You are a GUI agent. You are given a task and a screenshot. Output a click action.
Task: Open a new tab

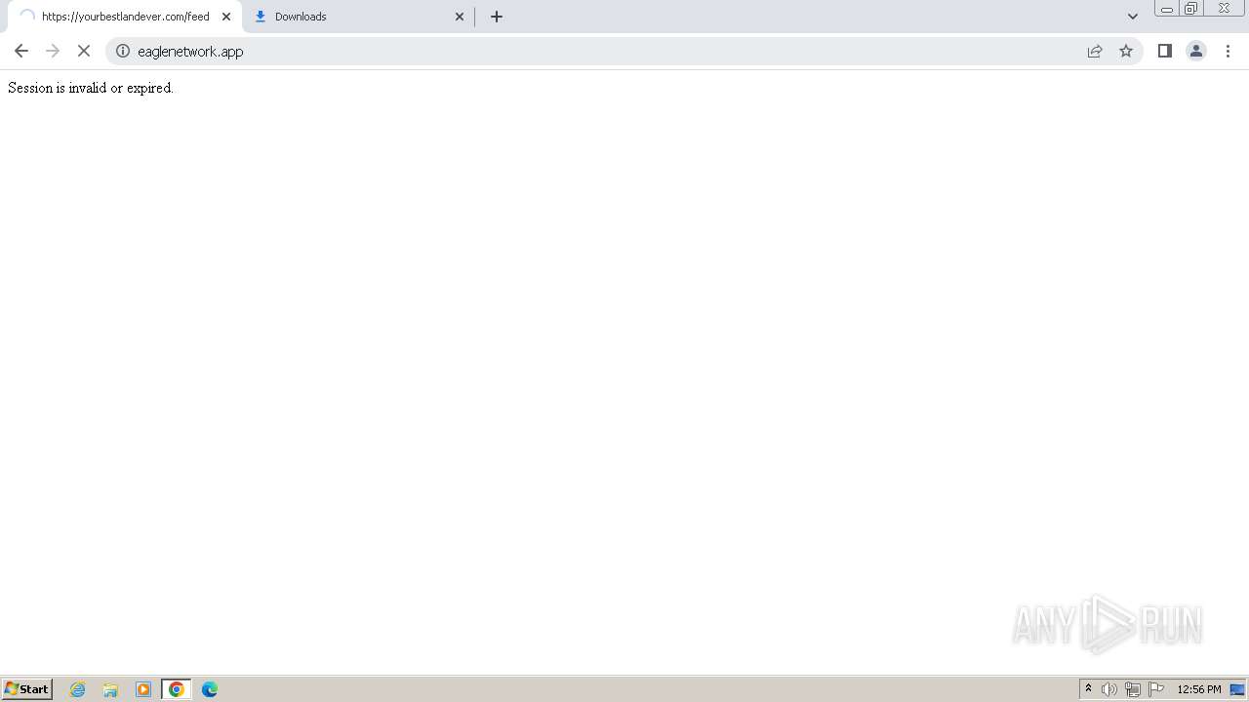497,17
